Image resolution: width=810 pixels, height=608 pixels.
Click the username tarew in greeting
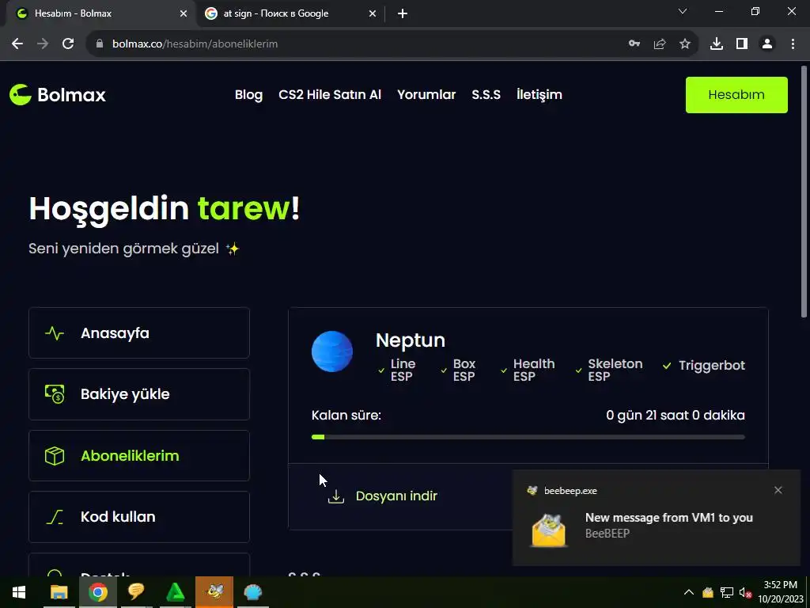[x=244, y=208]
